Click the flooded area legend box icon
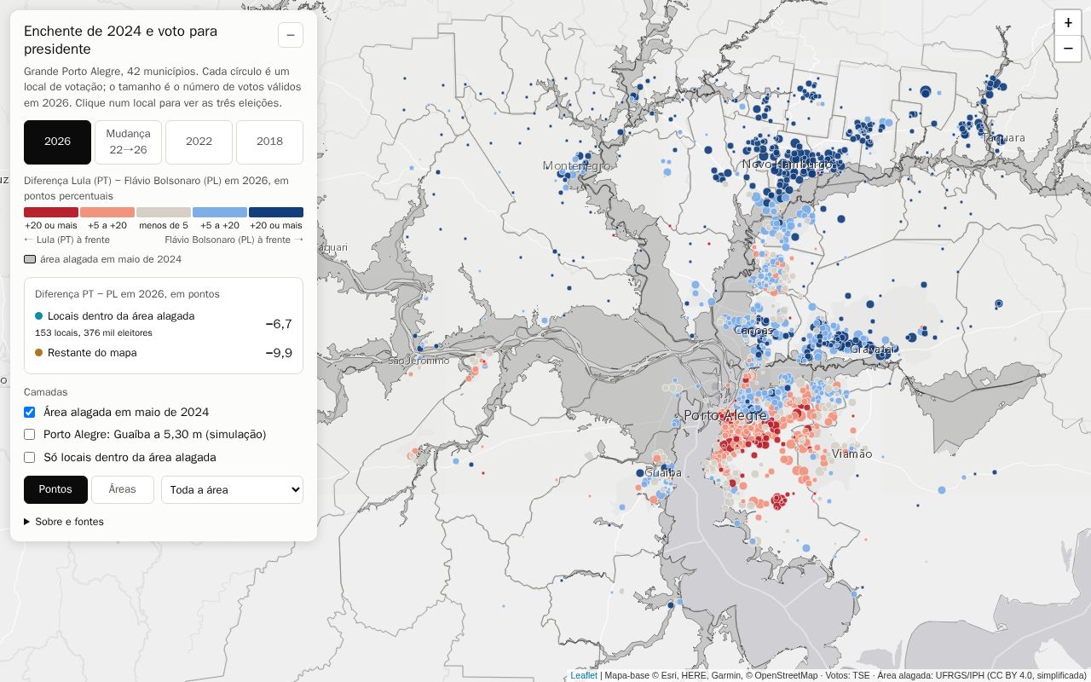 [x=30, y=259]
